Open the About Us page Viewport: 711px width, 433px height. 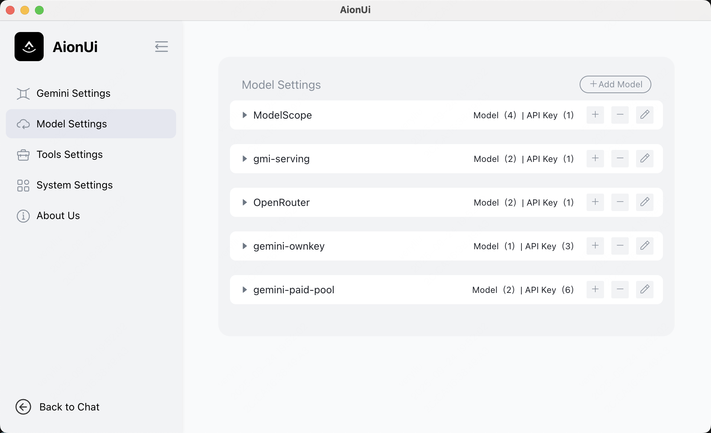point(91,216)
